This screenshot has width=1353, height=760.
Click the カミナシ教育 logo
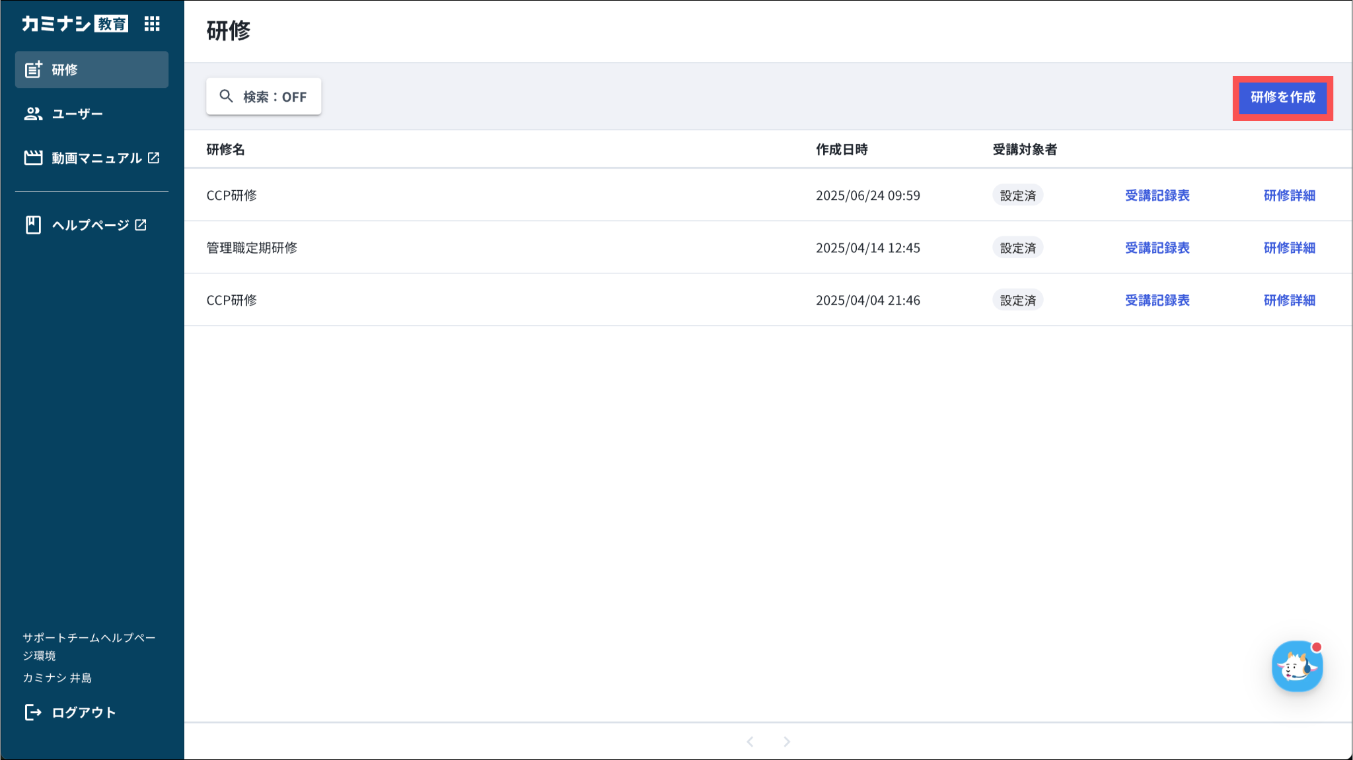point(75,24)
